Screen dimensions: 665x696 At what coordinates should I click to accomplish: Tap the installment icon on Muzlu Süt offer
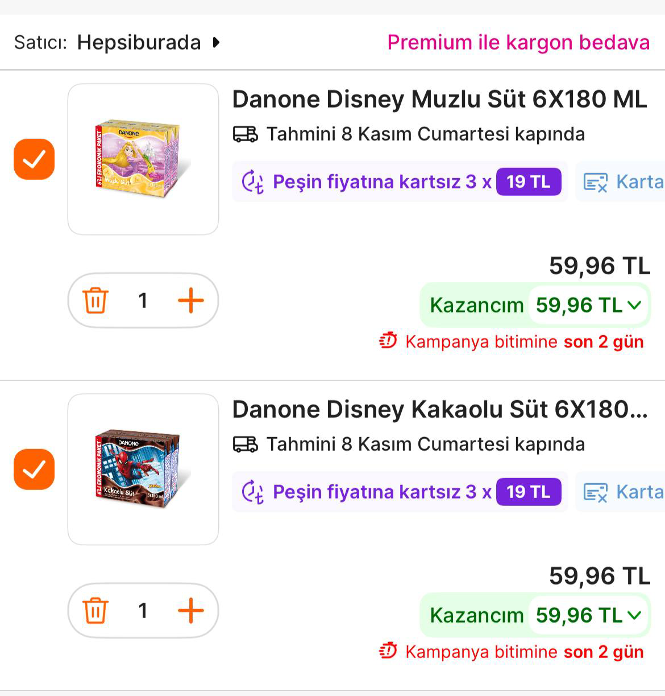coord(253,182)
